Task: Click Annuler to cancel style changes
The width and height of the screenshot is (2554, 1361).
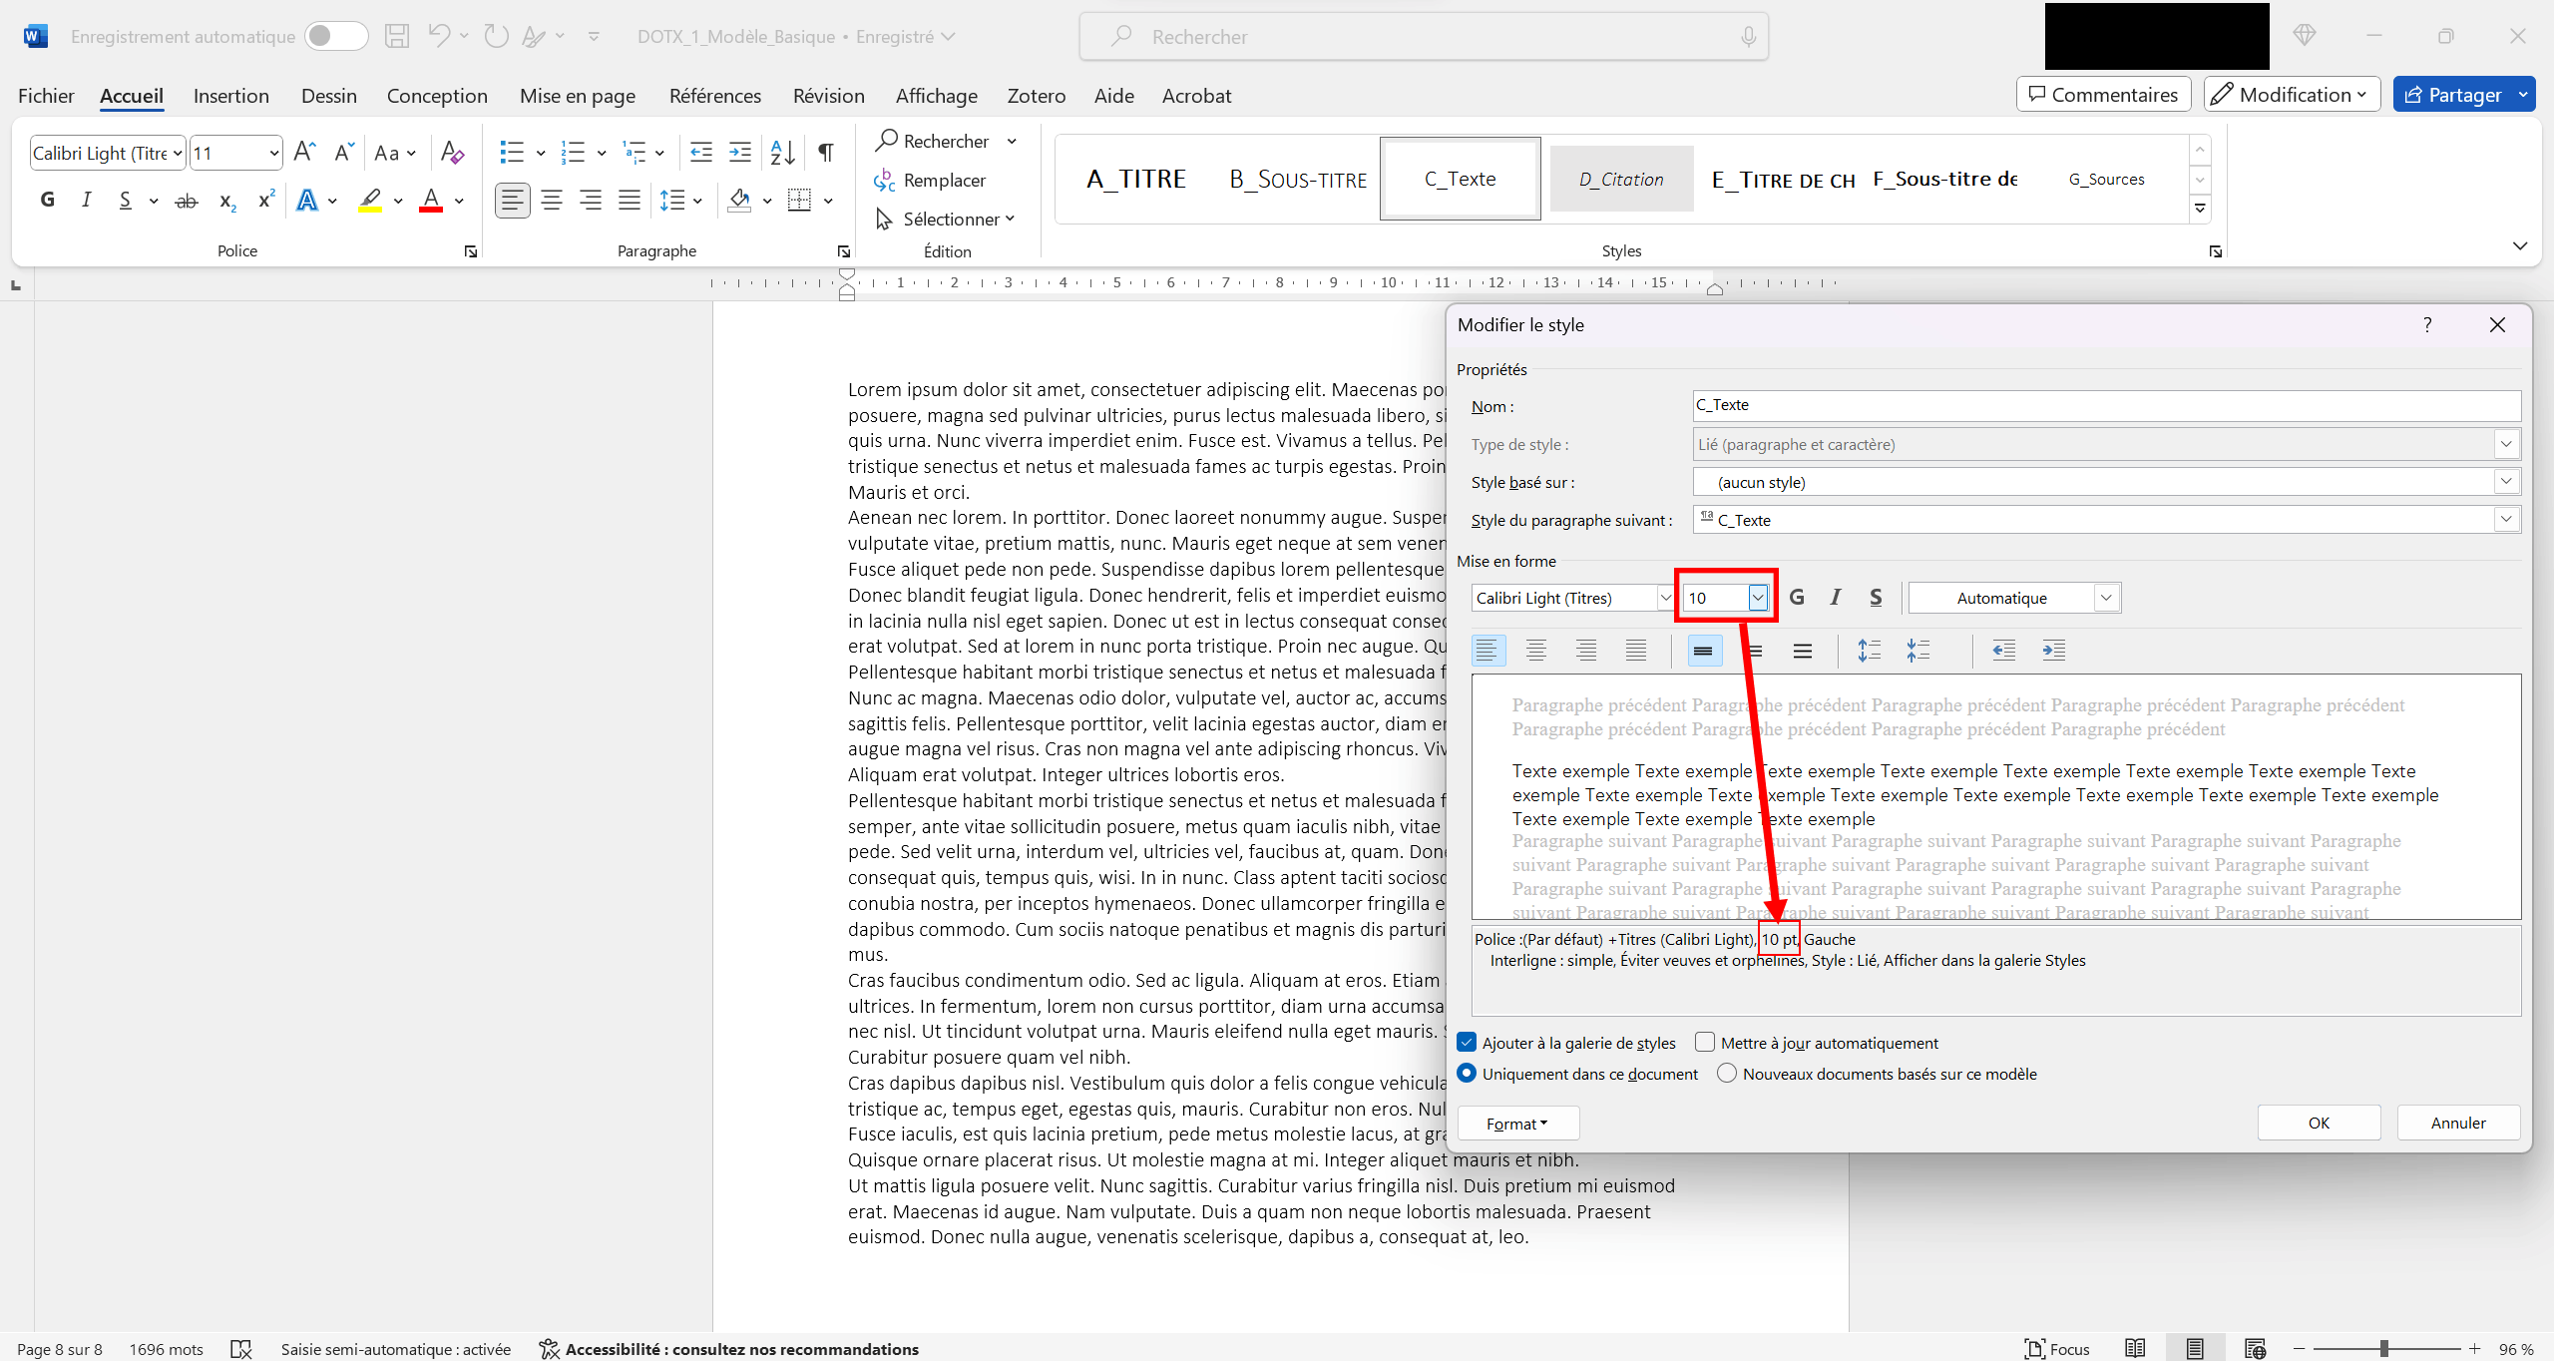Action: pos(2458,1123)
